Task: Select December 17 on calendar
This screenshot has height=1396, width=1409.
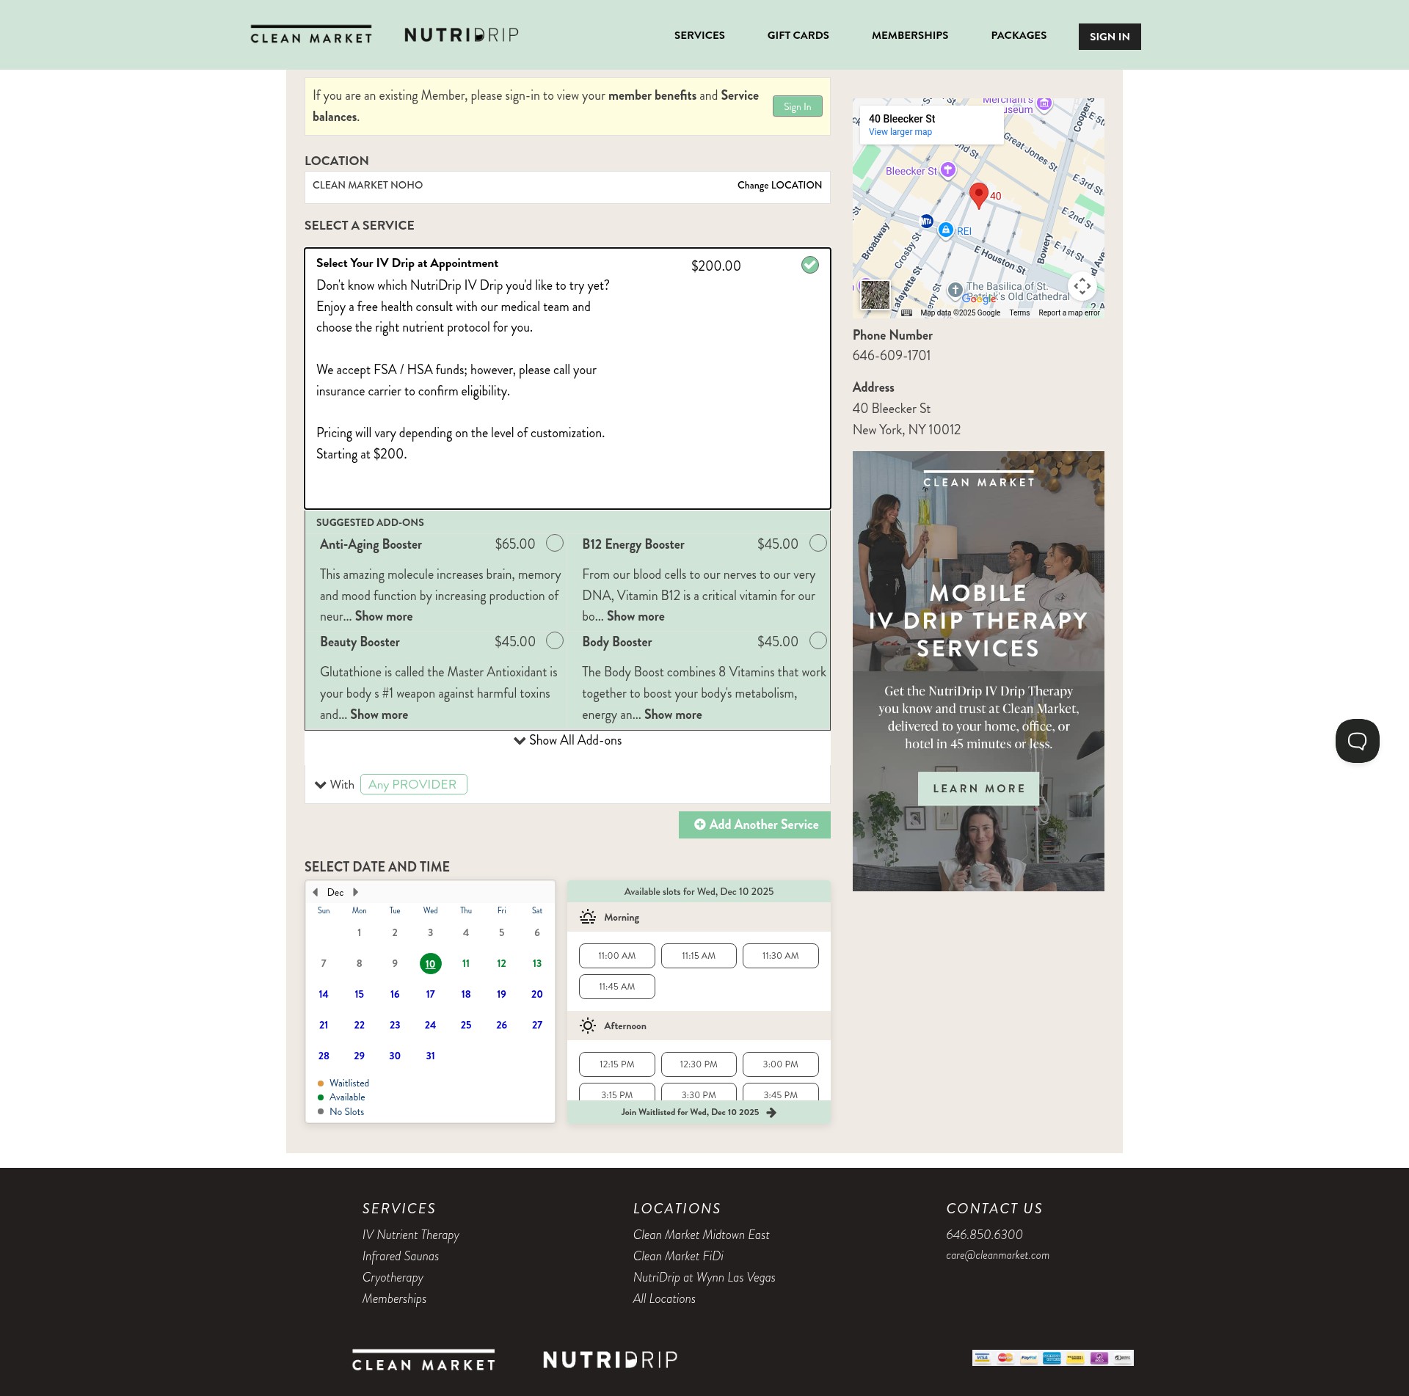Action: click(x=431, y=994)
